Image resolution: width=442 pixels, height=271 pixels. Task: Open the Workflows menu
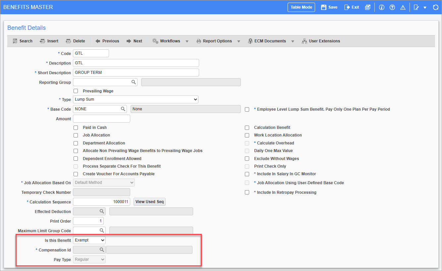[x=166, y=41]
